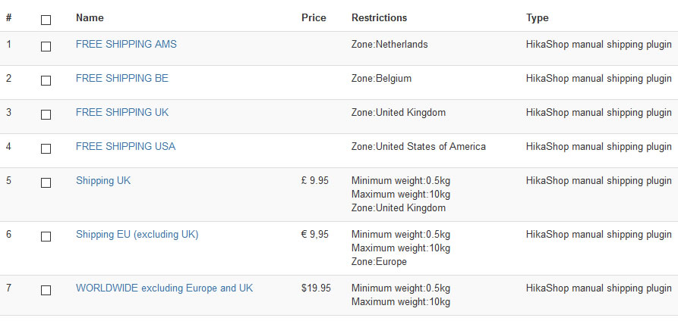Select the FREE SHIPPING BE row checkbox
This screenshot has width=678, height=321.
point(46,80)
